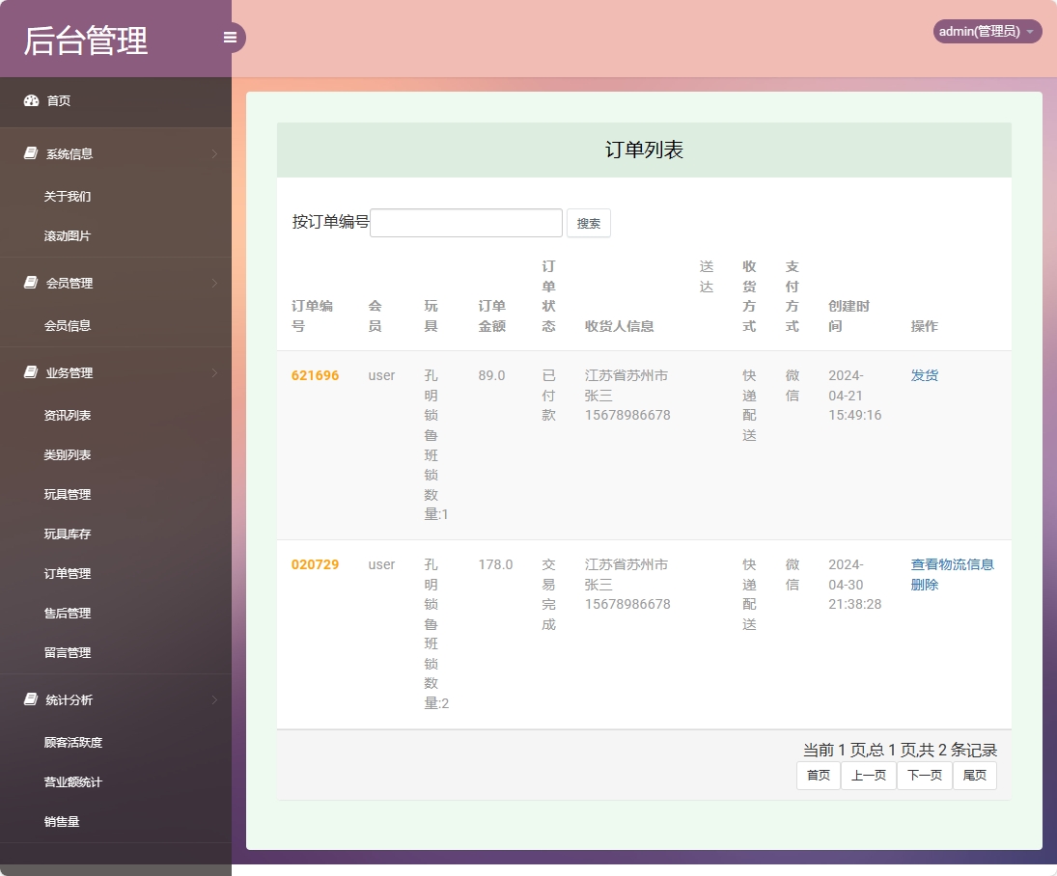Go to 尾页 using pagination

(974, 775)
